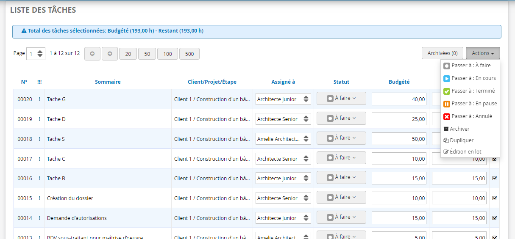Uncheck the selection box for Tache B
The width and height of the screenshot is (515, 239).
pyautogui.click(x=494, y=178)
